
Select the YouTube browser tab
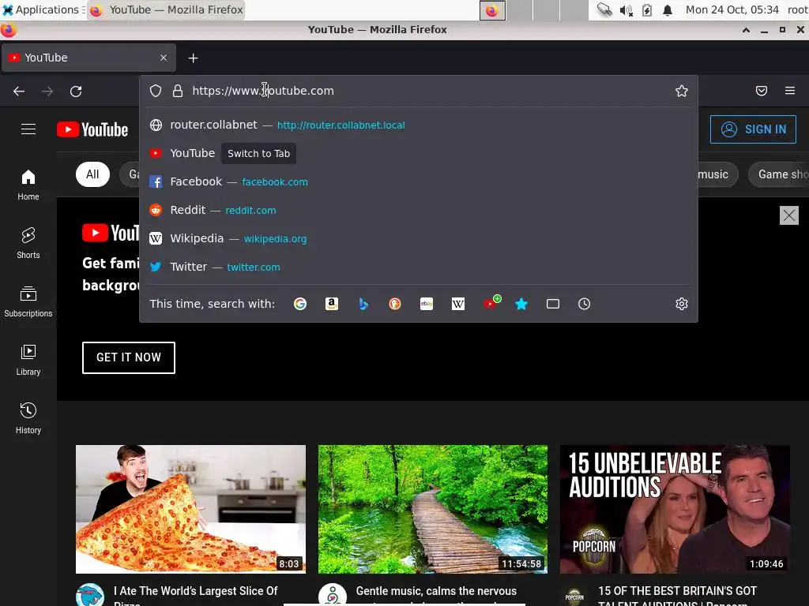tap(88, 58)
